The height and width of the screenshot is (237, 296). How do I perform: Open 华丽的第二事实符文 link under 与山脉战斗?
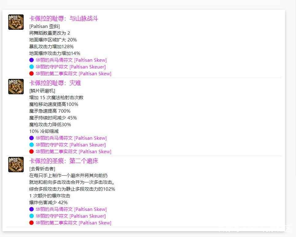(73, 74)
